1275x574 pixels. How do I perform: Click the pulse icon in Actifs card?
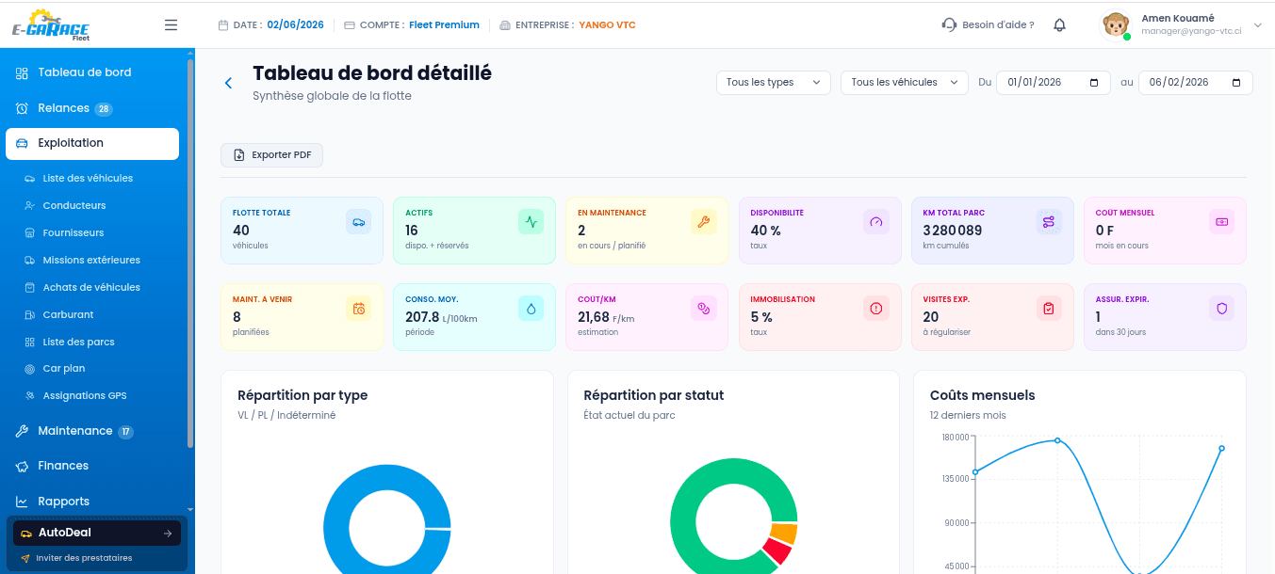(x=531, y=222)
